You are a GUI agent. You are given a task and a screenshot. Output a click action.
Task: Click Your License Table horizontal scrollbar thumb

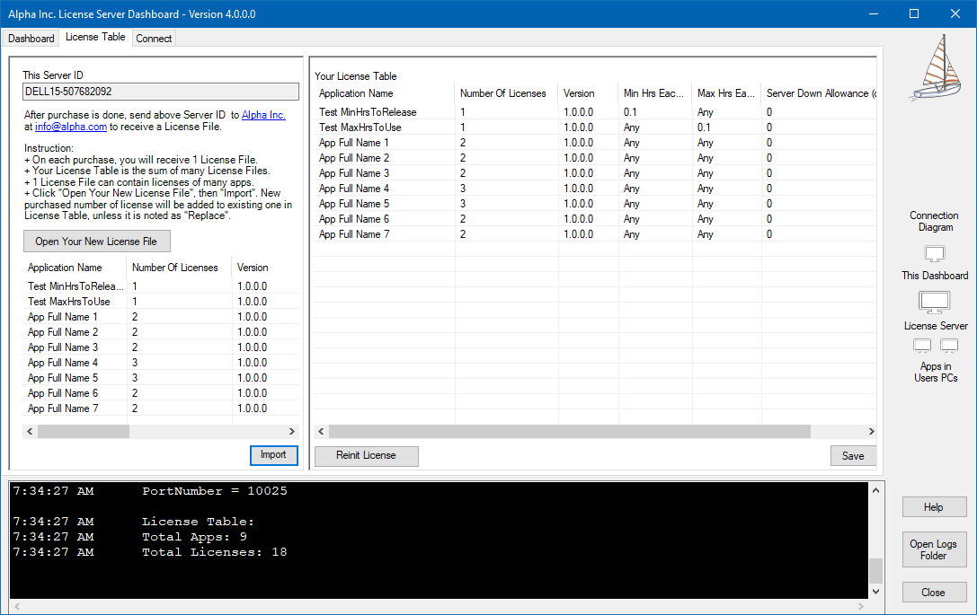[570, 431]
